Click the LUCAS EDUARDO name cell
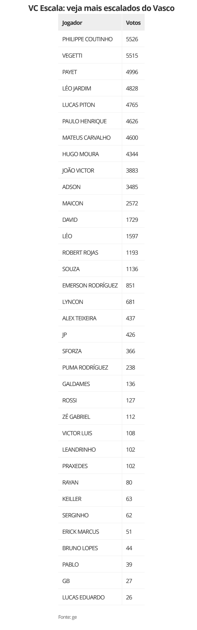Image resolution: width=197 pixels, height=630 pixels. click(84, 597)
